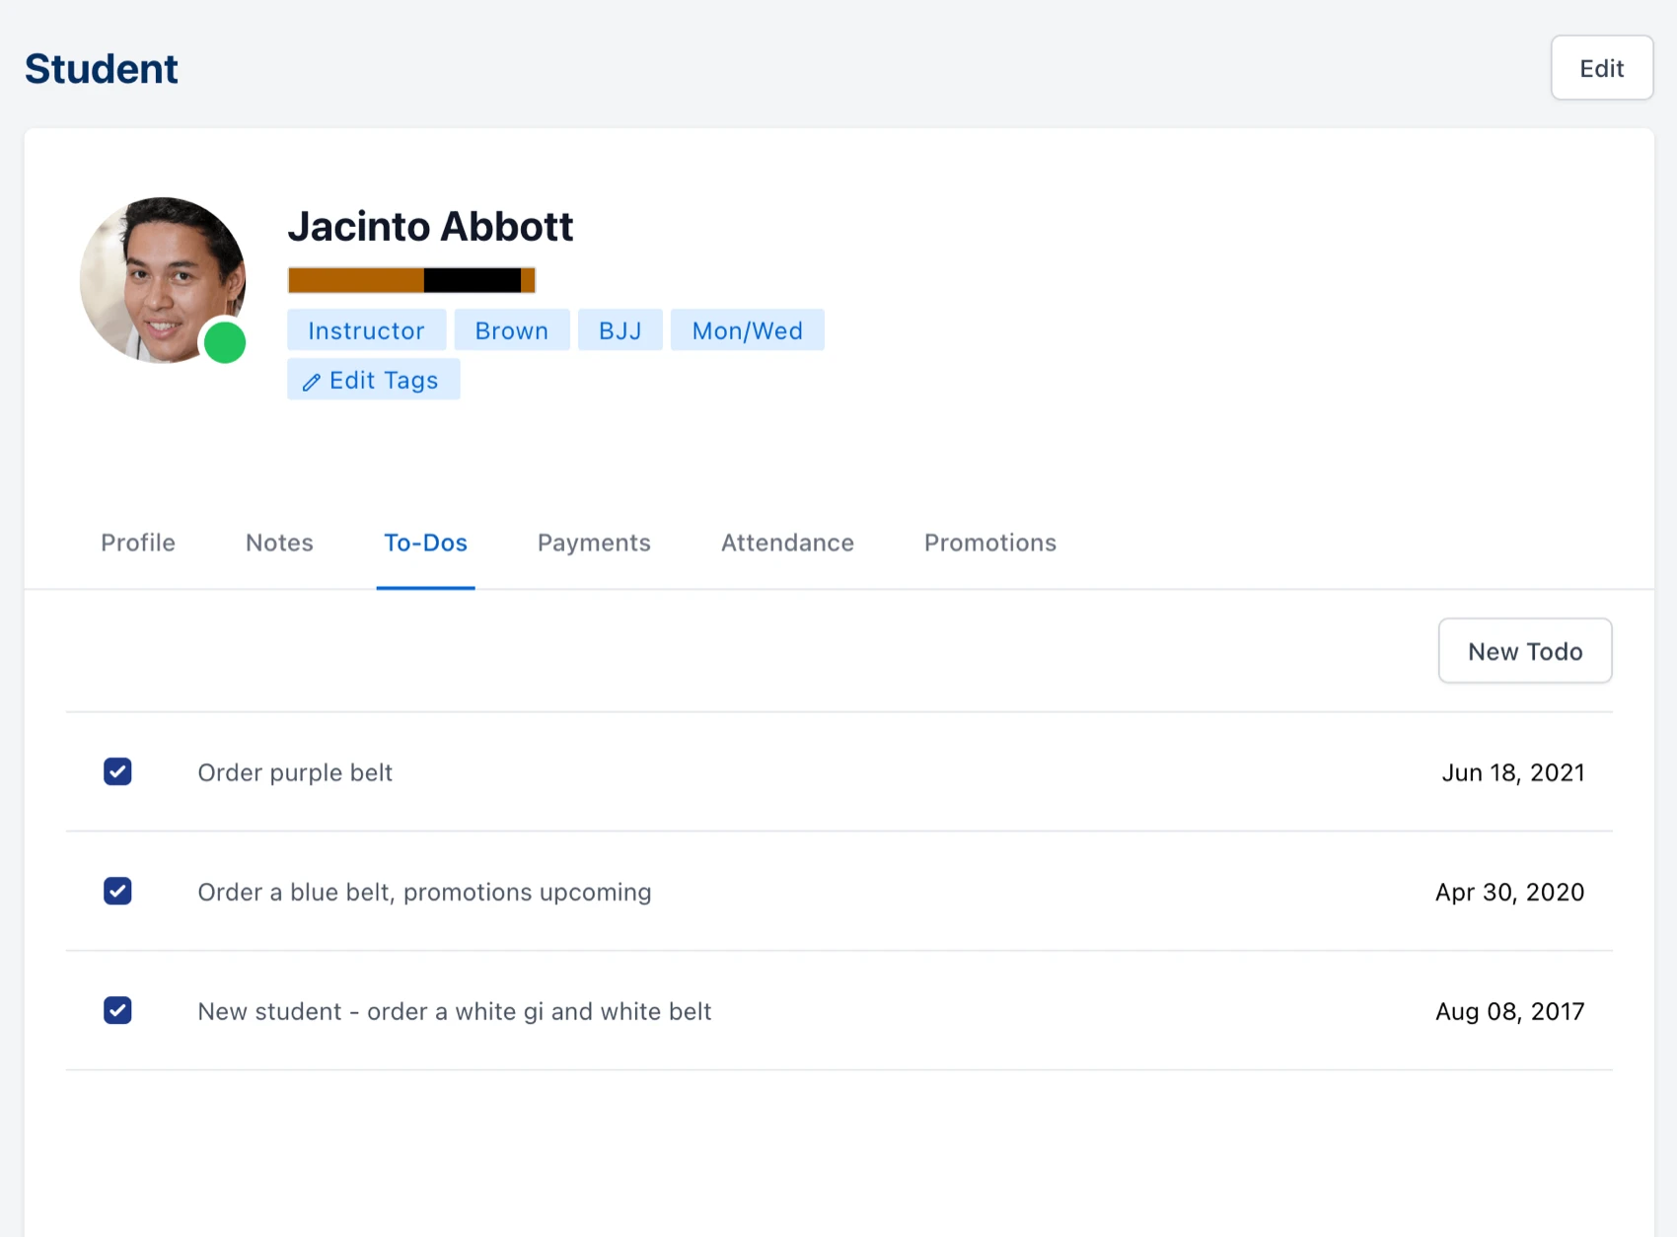Open the Attendance tab
The height and width of the screenshot is (1237, 1677).
(x=787, y=543)
